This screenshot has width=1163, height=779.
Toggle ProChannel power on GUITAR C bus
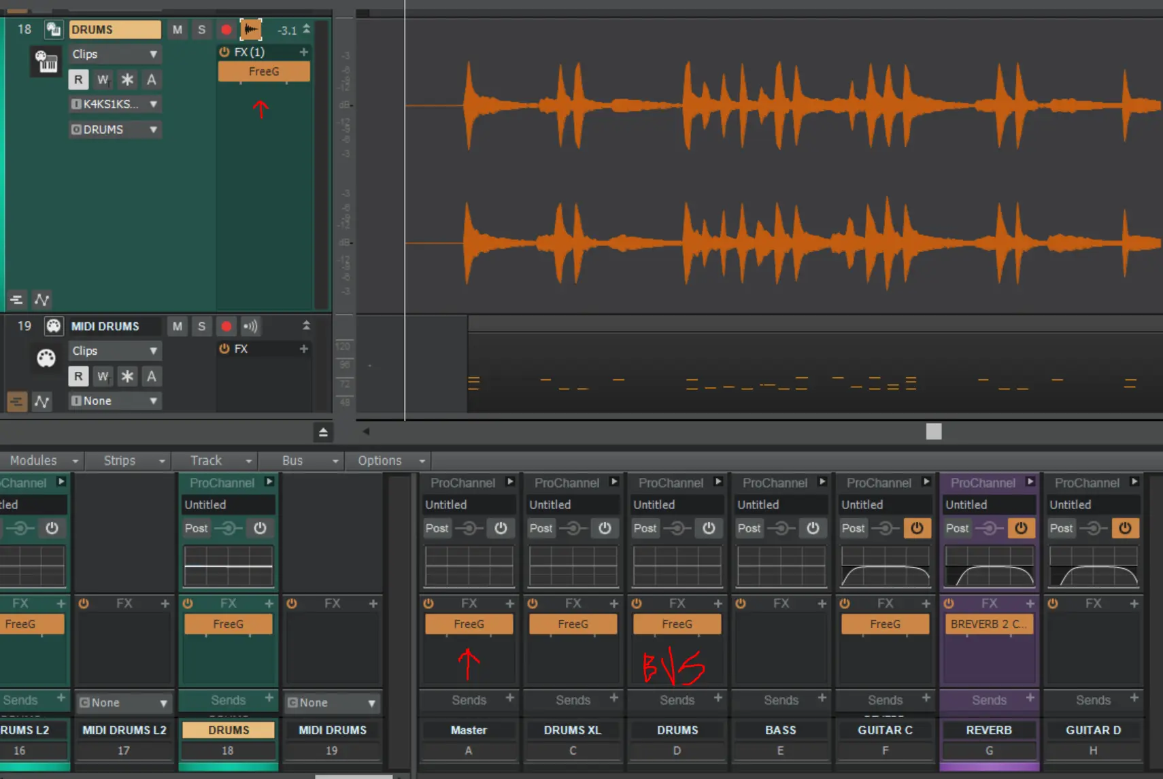[917, 528]
